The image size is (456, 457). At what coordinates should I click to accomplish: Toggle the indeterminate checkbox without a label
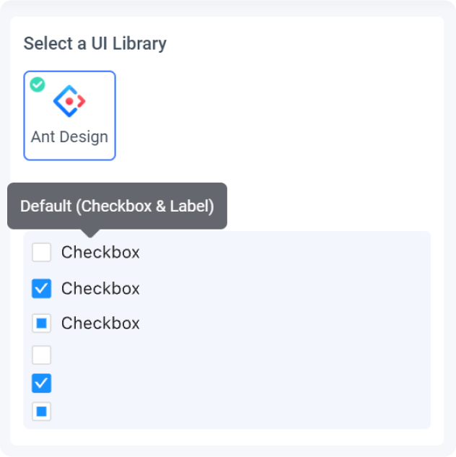pos(41,412)
